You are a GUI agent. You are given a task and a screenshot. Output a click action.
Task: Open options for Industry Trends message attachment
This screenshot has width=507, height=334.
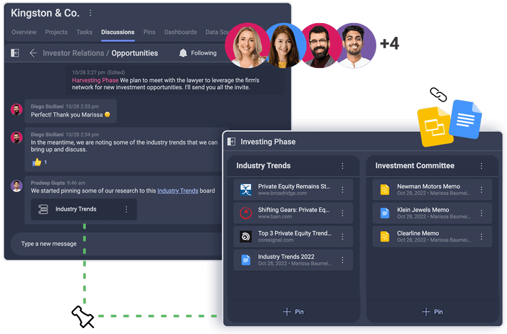127,209
